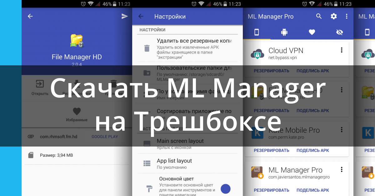375x196 pixels.
Task: Open search in ML Manager Pro
Action: 319,16
